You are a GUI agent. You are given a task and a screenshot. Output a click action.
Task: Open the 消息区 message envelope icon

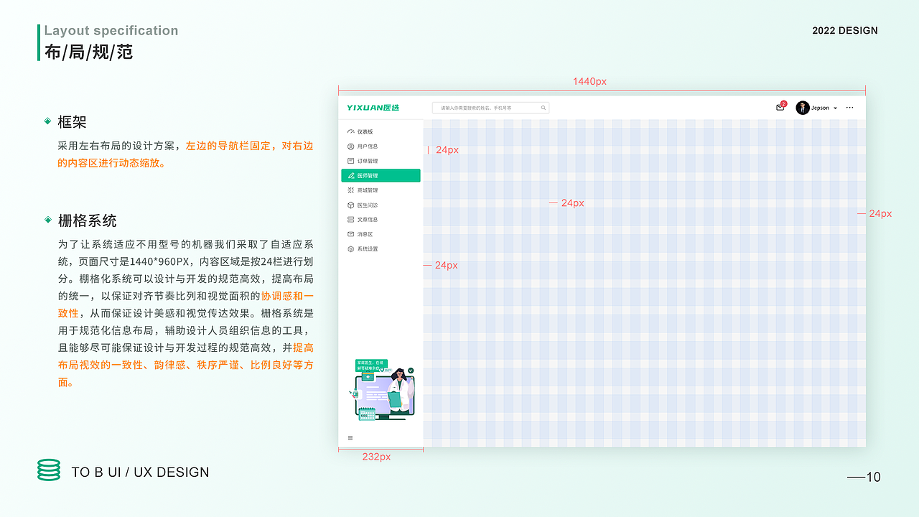point(350,233)
